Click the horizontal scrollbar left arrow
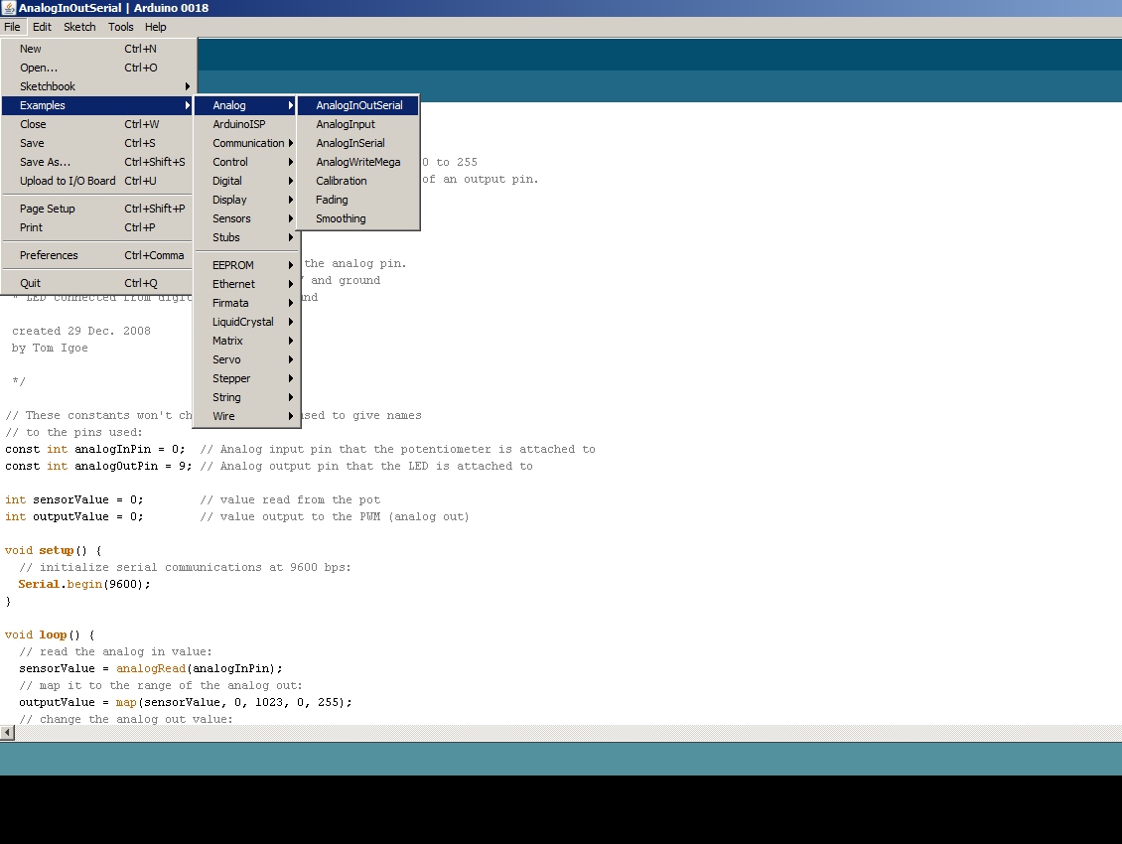 click(x=7, y=733)
